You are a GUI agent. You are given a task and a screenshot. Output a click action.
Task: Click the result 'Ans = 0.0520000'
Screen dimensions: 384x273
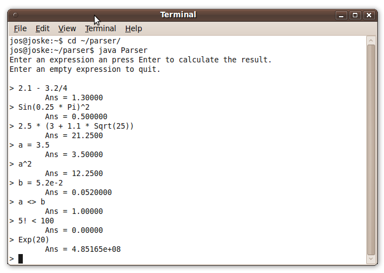click(78, 192)
